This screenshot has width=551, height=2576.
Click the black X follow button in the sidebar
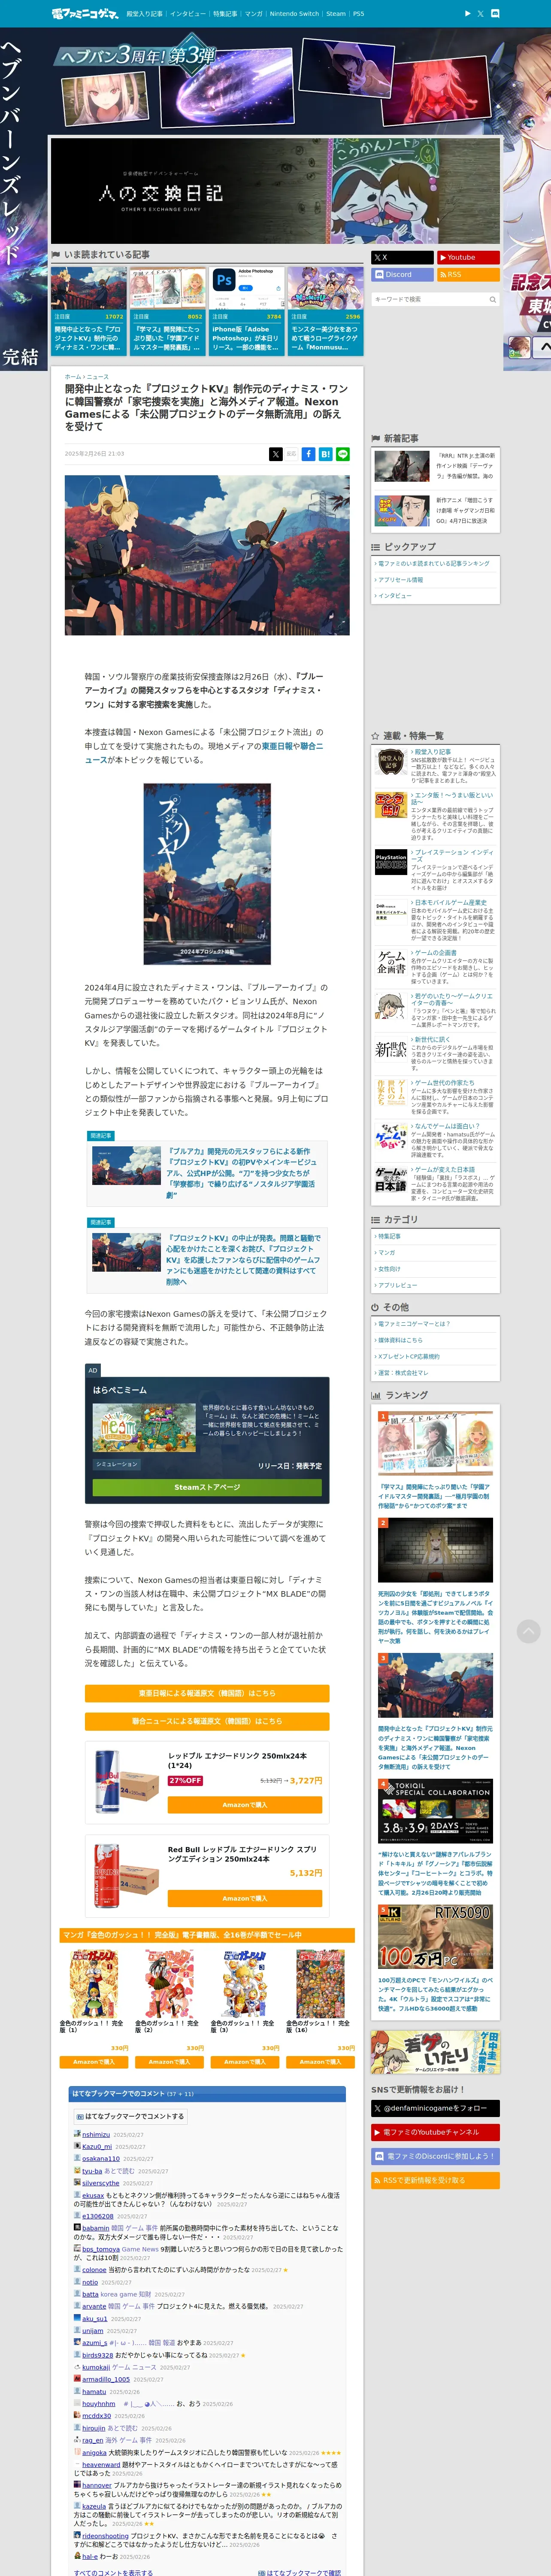tap(402, 257)
